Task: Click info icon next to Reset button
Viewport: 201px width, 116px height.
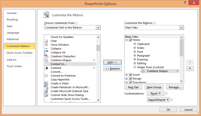Action: coord(166,93)
